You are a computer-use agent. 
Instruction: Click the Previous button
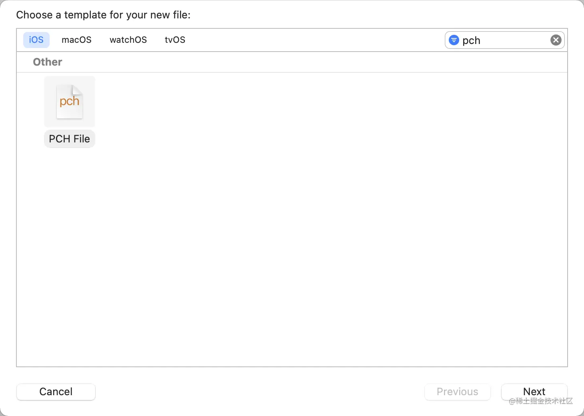pos(457,392)
